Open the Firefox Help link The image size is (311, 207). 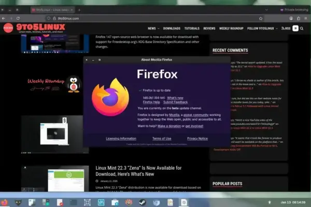[151, 102]
